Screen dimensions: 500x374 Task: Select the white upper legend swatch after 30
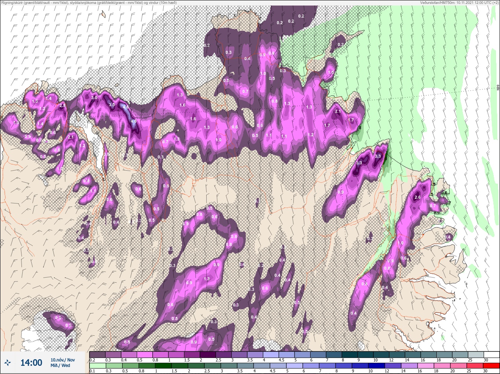[x=493, y=354]
